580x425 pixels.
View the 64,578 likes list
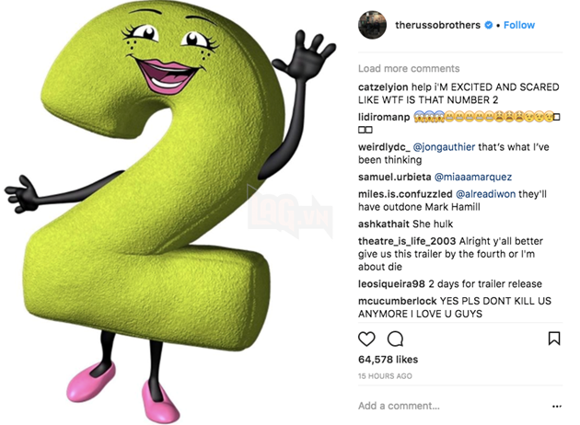point(388,360)
